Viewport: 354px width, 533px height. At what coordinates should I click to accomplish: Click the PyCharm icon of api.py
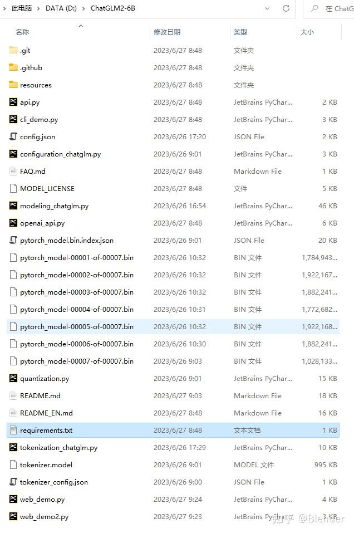coord(13,102)
